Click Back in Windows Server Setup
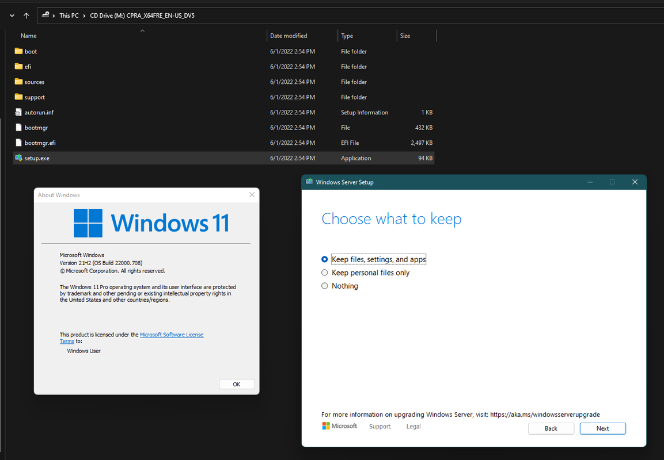This screenshot has width=664, height=460. (x=551, y=428)
